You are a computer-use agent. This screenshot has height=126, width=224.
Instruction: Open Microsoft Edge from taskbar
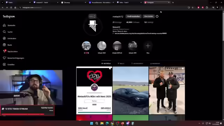click(107, 123)
